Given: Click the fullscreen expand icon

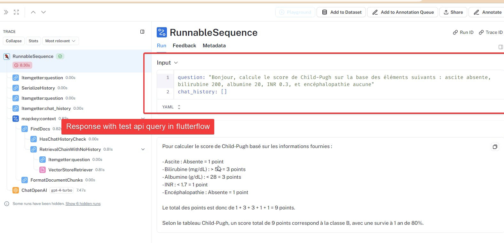Looking at the screenshot, I should tap(16, 12).
